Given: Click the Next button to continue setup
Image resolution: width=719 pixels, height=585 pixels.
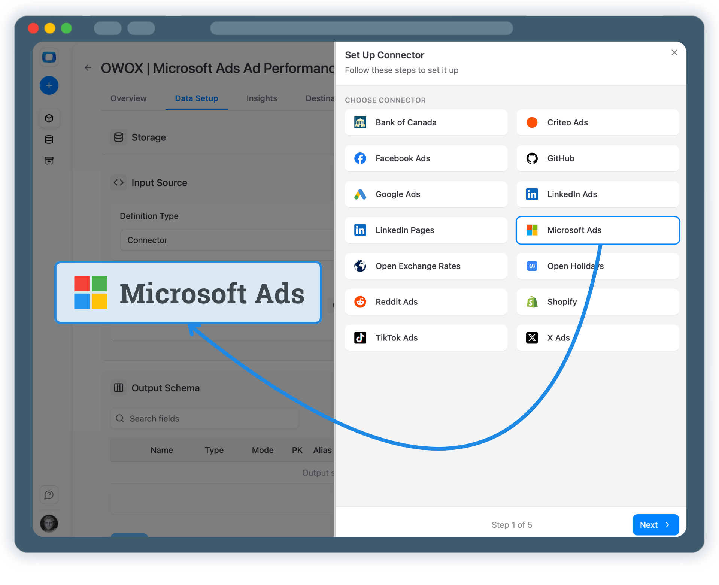Looking at the screenshot, I should coord(655,525).
